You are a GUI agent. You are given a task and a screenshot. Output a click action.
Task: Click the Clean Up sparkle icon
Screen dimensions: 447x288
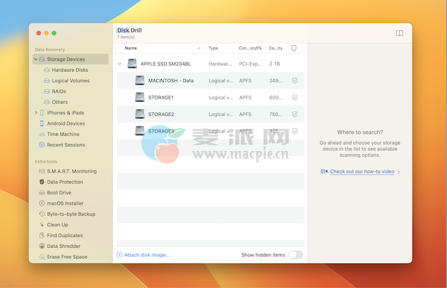point(42,225)
